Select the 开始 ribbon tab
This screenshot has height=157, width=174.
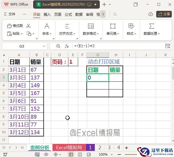pos(37,14)
